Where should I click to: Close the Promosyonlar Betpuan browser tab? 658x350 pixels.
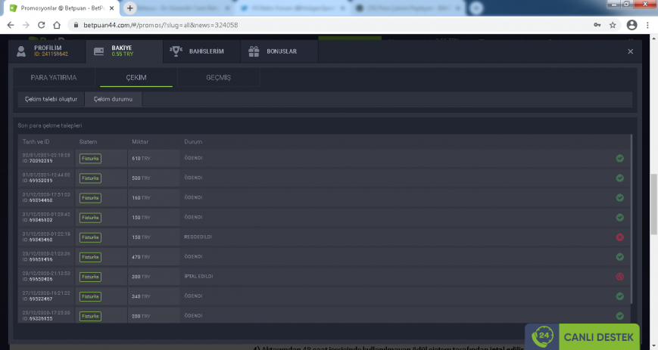point(111,8)
